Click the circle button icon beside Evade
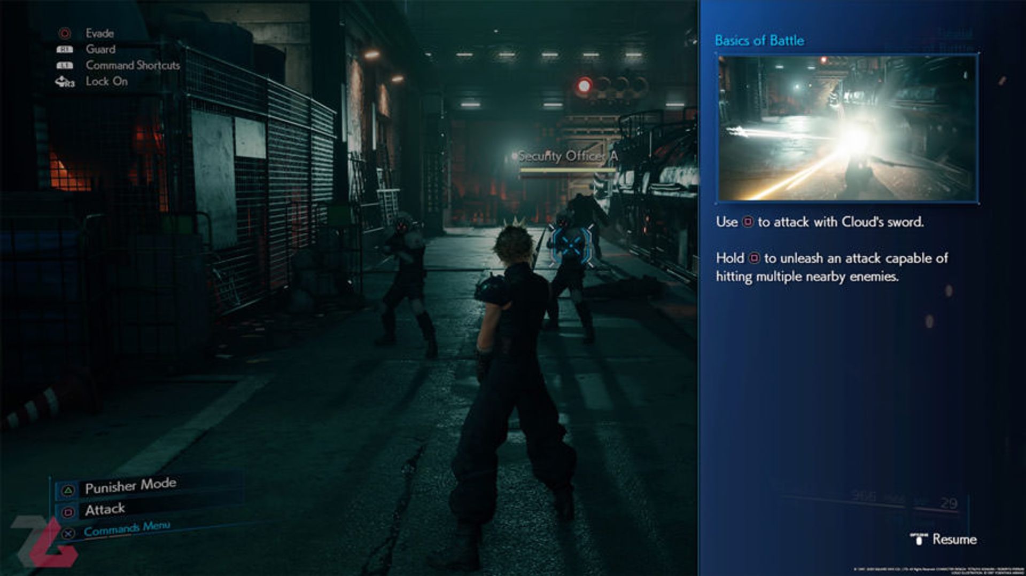The width and height of the screenshot is (1026, 576). click(x=65, y=34)
